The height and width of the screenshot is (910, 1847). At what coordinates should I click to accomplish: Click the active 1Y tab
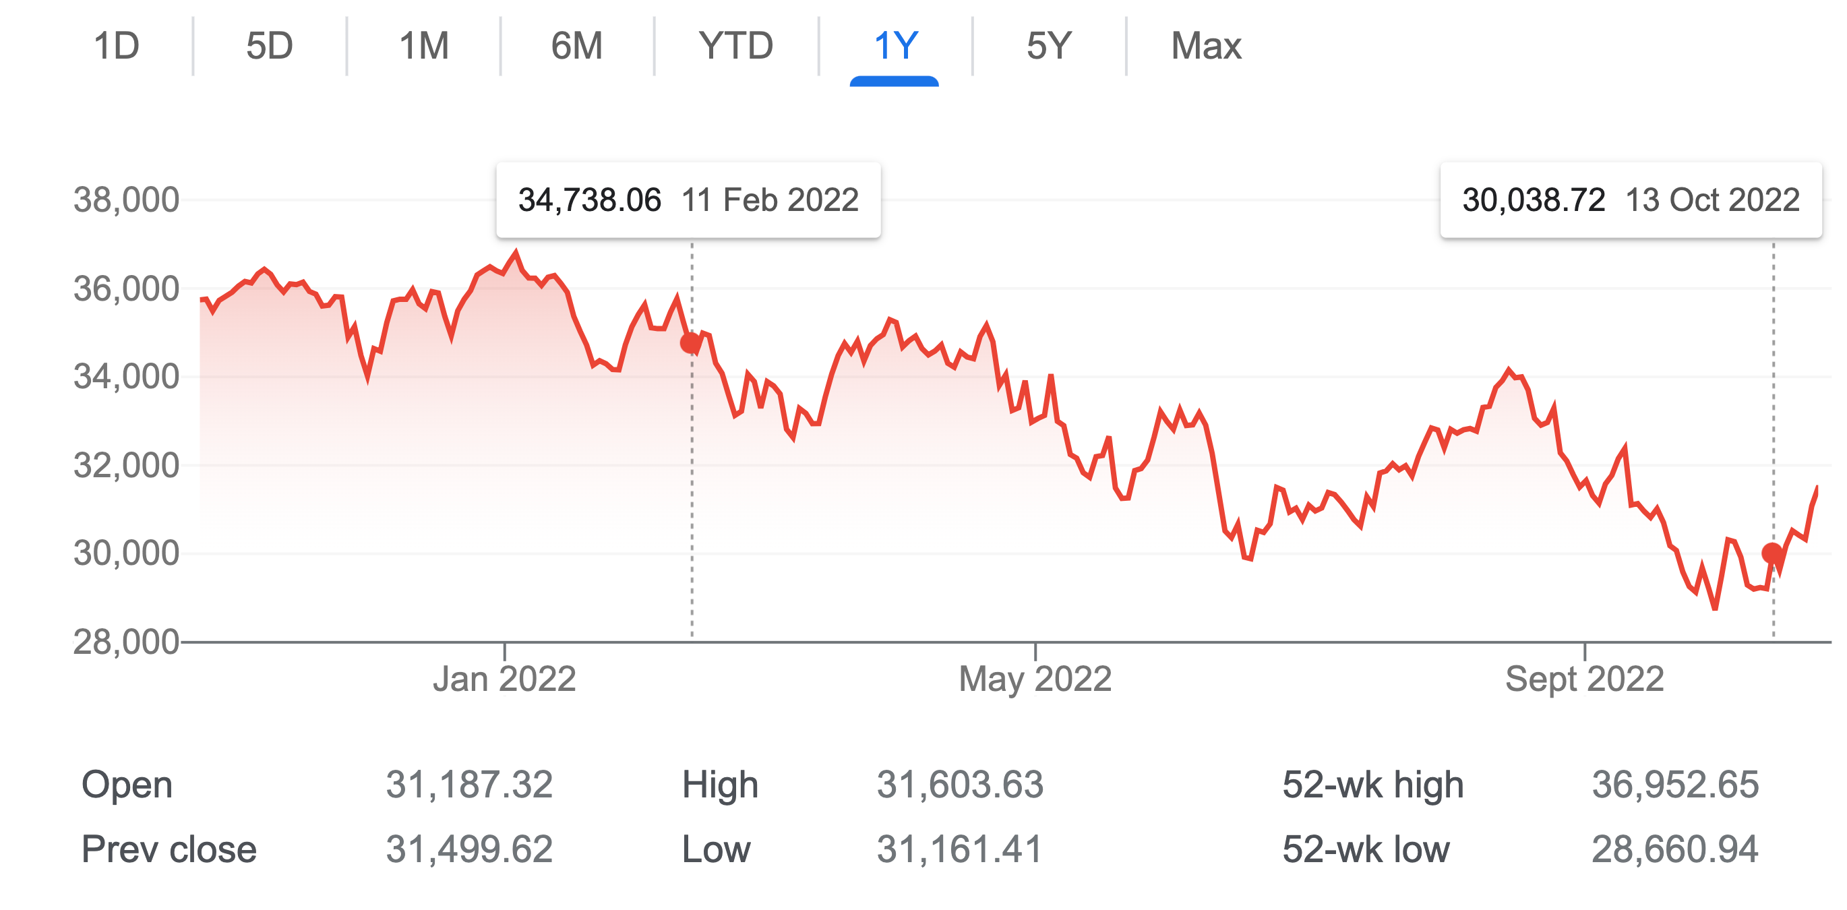click(895, 47)
